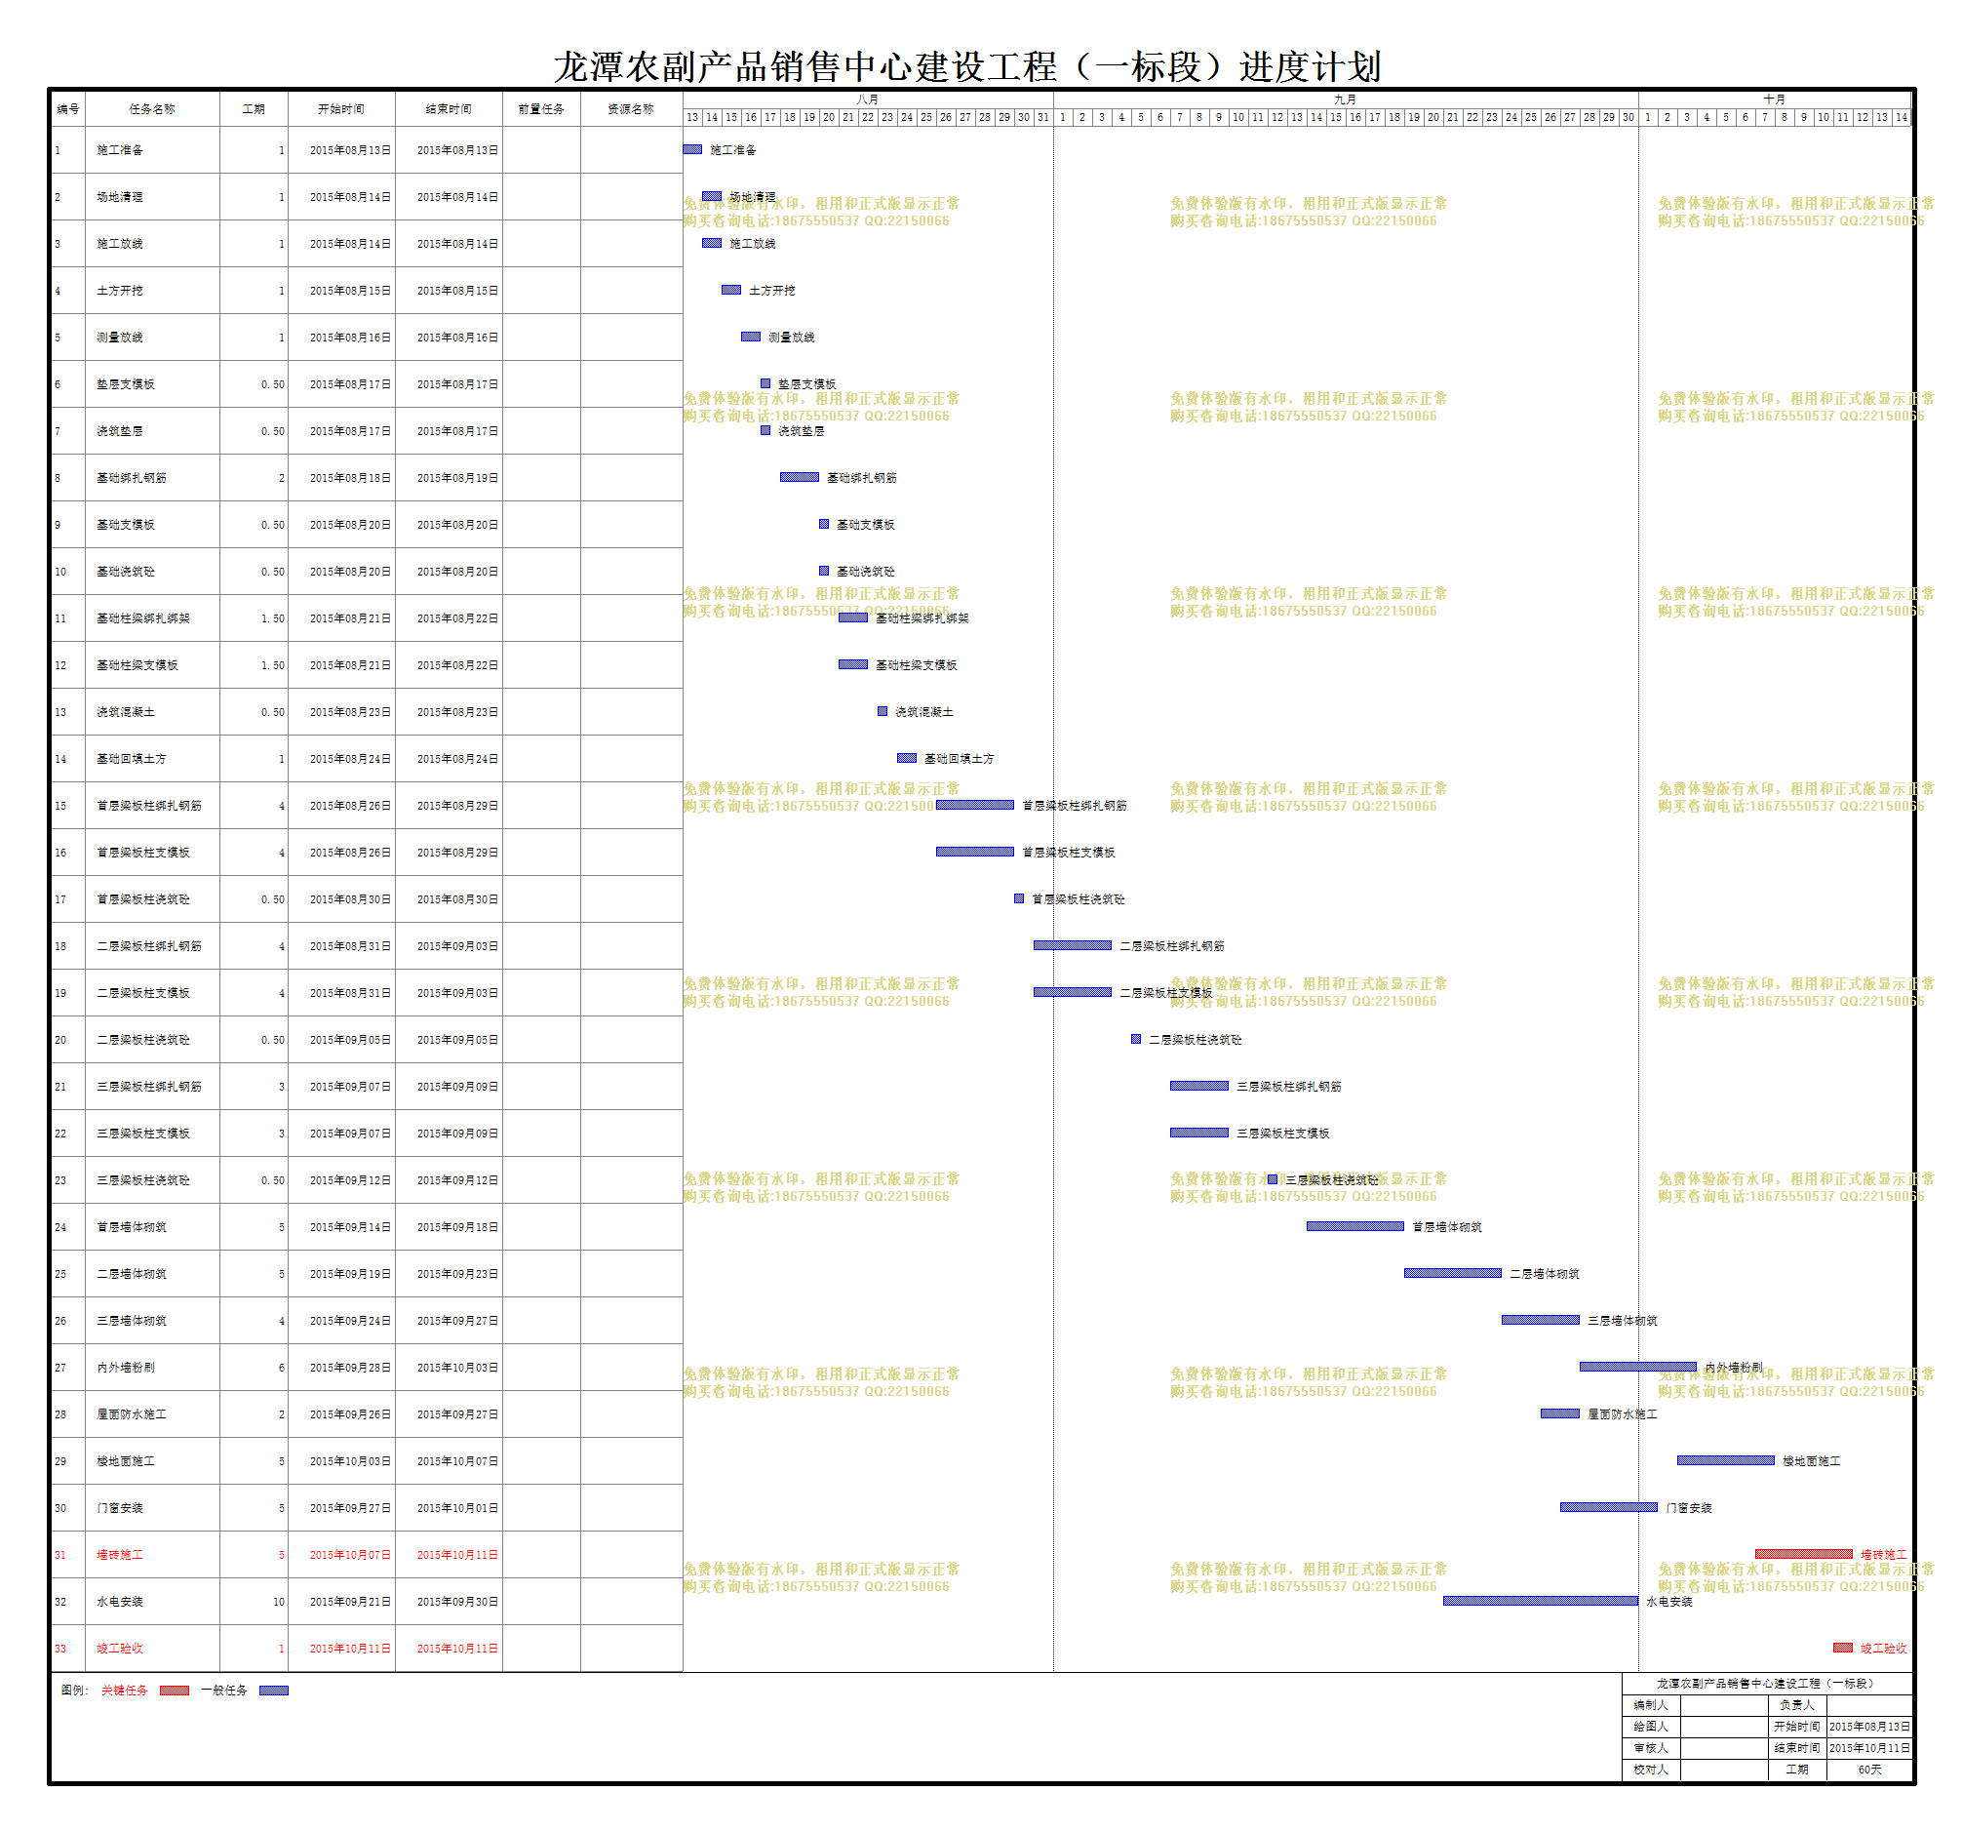
Task: Click the duration value 6 in 内外墙粉刷 row
Action: click(281, 1368)
